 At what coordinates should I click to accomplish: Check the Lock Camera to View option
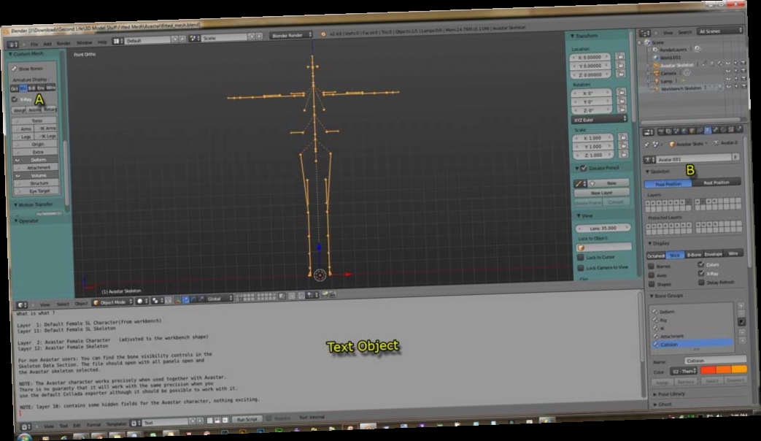click(581, 268)
